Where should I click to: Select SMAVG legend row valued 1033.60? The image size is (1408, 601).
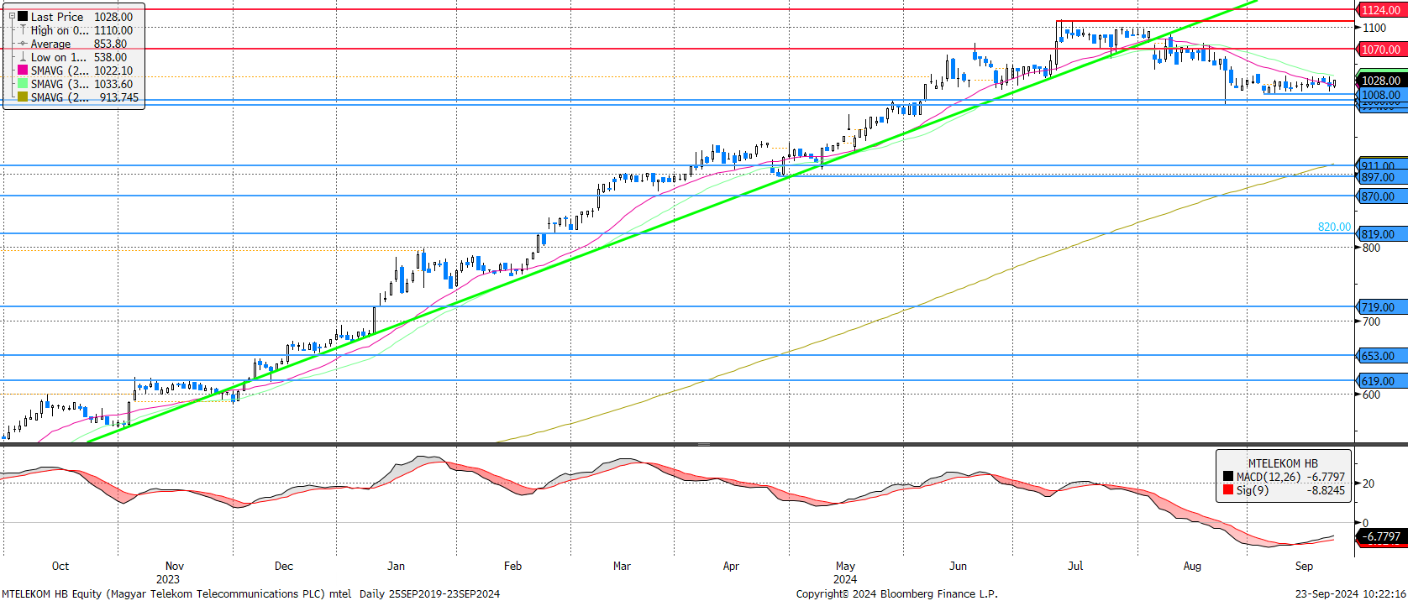pyautogui.click(x=75, y=84)
